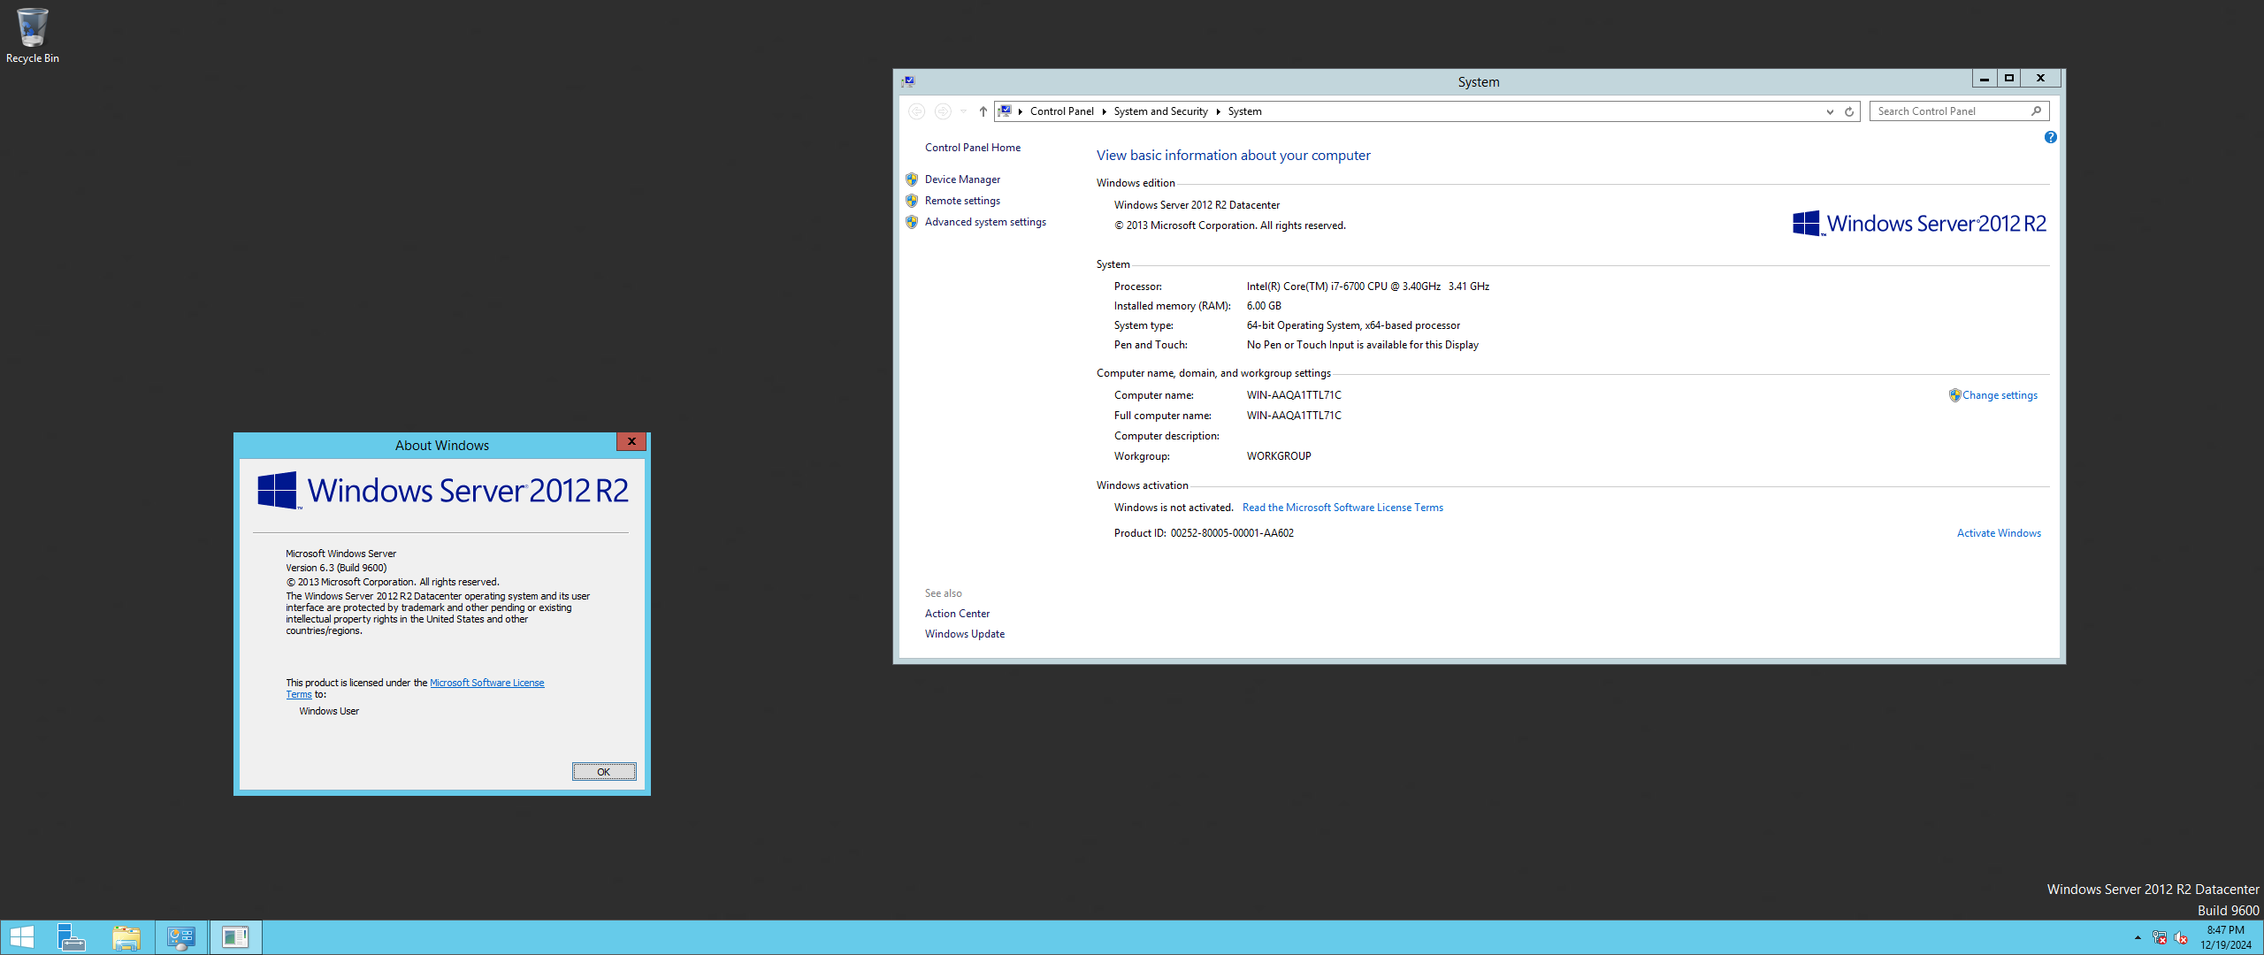Click shield icon beside Advanced system settings
The height and width of the screenshot is (955, 2264).
(x=912, y=222)
